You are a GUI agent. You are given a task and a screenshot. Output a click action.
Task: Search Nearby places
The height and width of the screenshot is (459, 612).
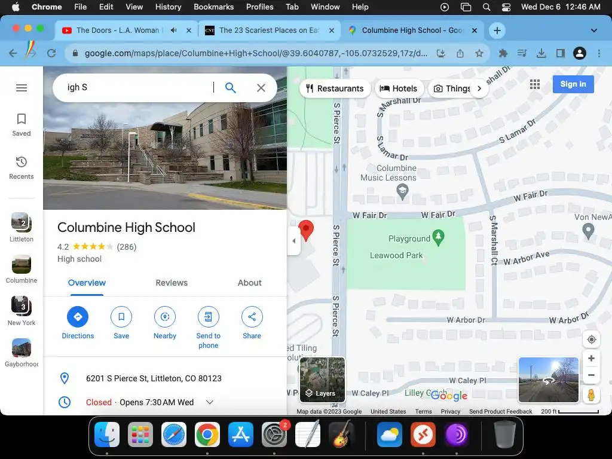(x=165, y=323)
